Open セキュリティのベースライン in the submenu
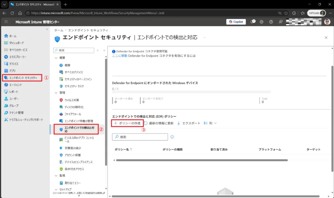 tap(76, 79)
